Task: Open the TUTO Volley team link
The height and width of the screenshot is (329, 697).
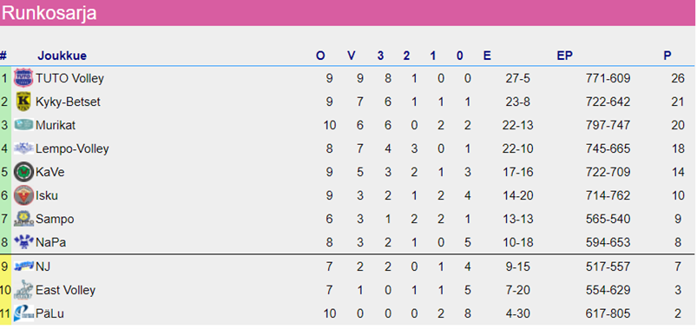Action: point(69,79)
